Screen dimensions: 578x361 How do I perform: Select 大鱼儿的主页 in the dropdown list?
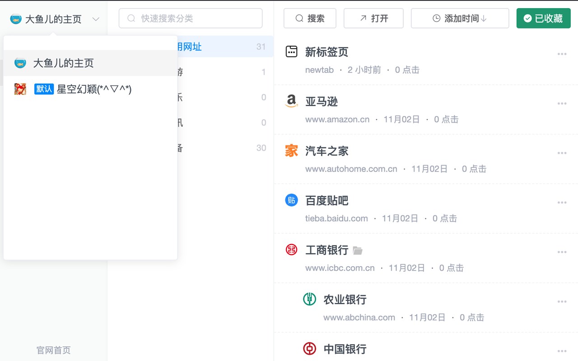coord(90,63)
